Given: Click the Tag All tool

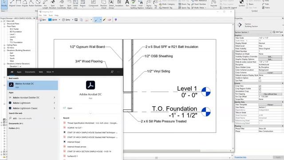Looking at the screenshot, I should 156,4.
